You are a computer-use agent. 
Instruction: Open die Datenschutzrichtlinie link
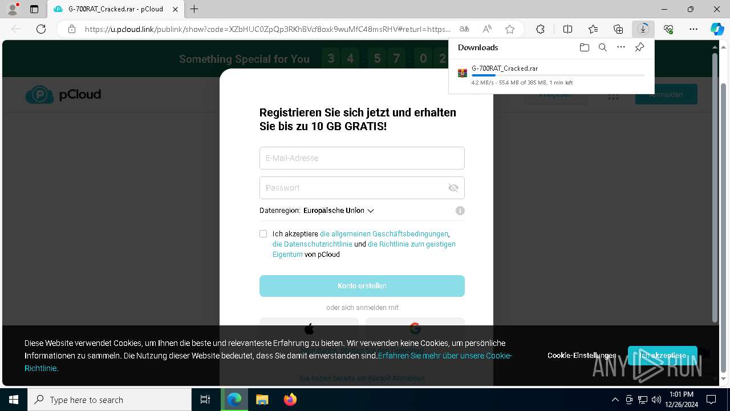pos(313,244)
